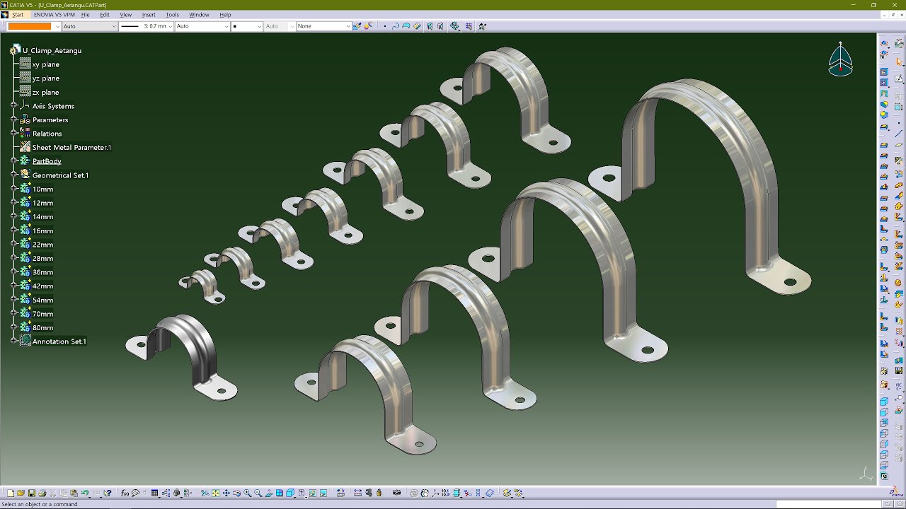Viewport: 906px width, 509px height.
Task: Click the Select arrow tool on right toolbar
Action: (x=899, y=62)
